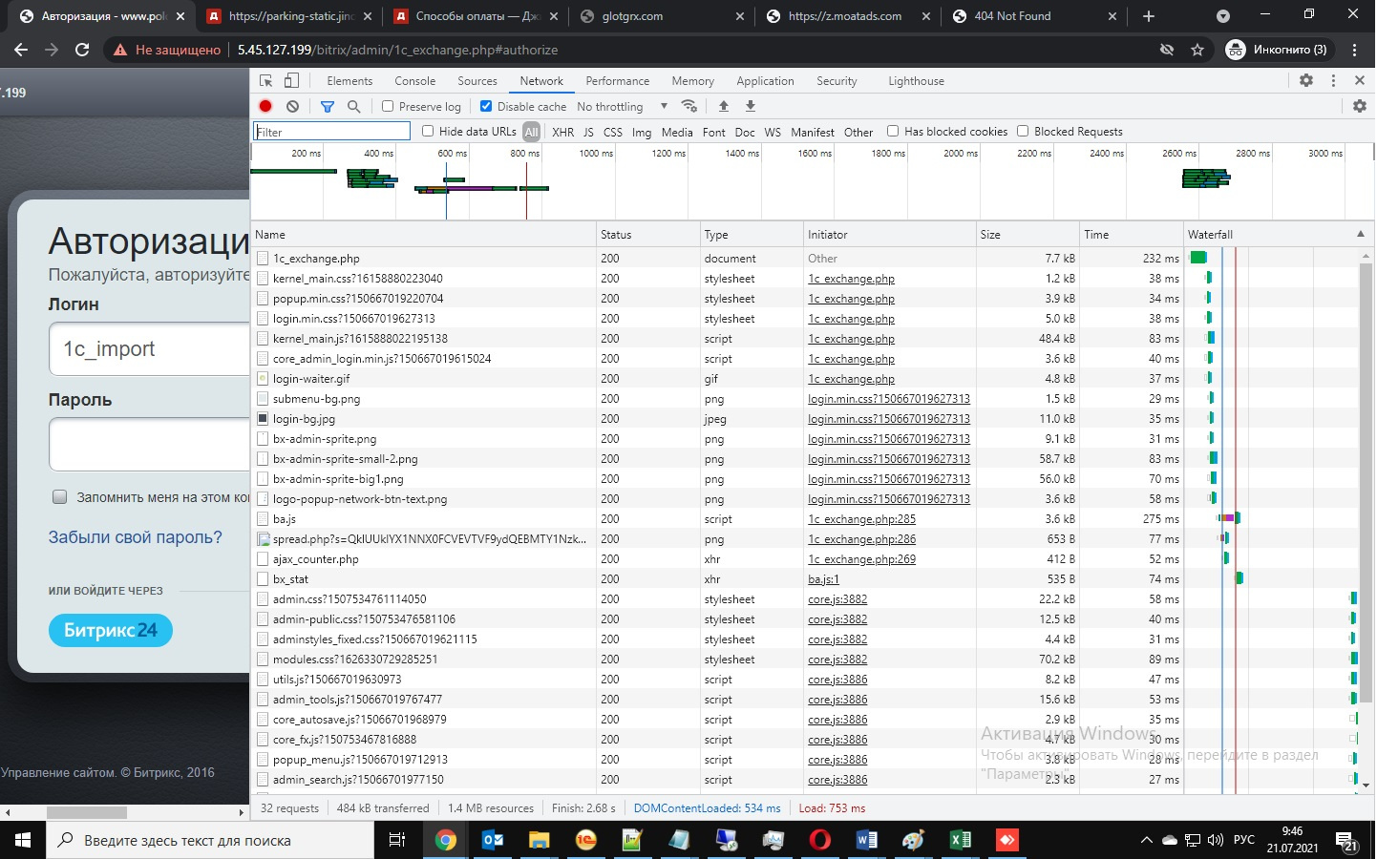Image resolution: width=1377 pixels, height=859 pixels.
Task: Switch to the Application tab
Action: tap(766, 81)
